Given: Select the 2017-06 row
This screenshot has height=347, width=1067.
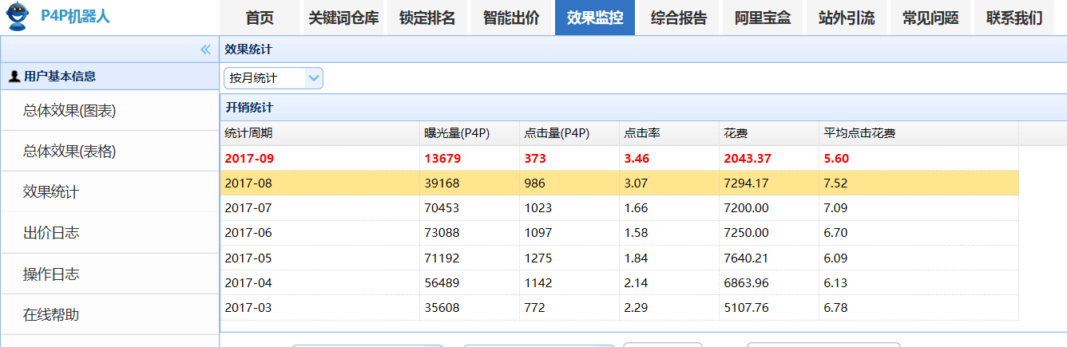Looking at the screenshot, I should [619, 232].
